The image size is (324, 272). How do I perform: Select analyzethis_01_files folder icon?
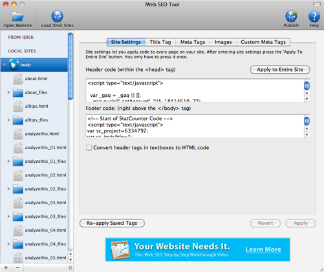coord(18,162)
